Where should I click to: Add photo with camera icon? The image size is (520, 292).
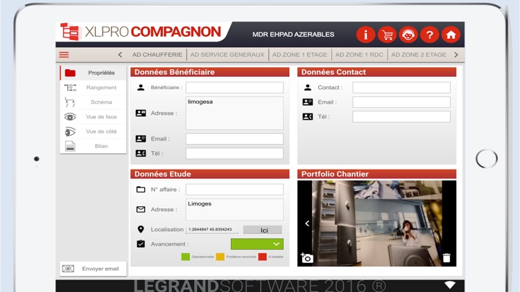point(306,257)
